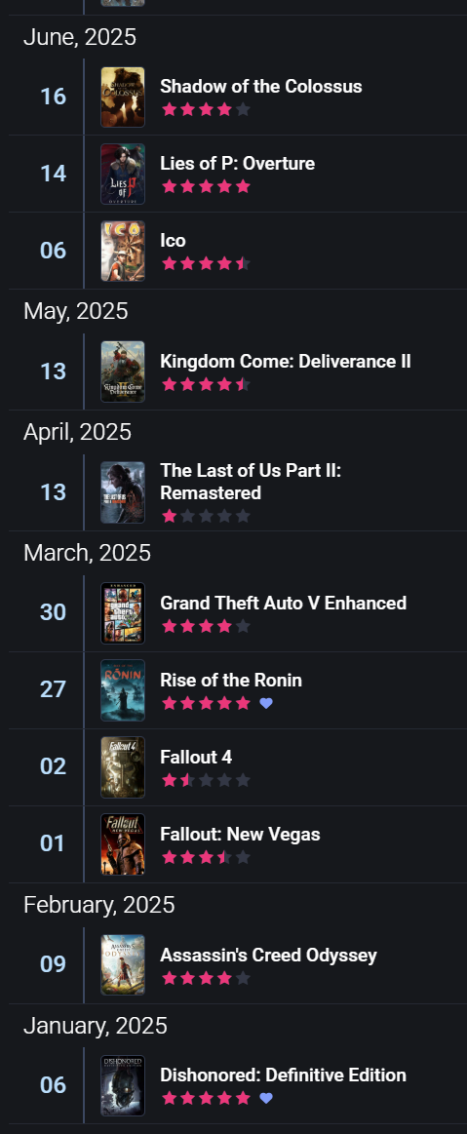Screen dimensions: 467x1134
Task: Open Kingdom Come: Deliverance II title link
Action: pos(285,361)
